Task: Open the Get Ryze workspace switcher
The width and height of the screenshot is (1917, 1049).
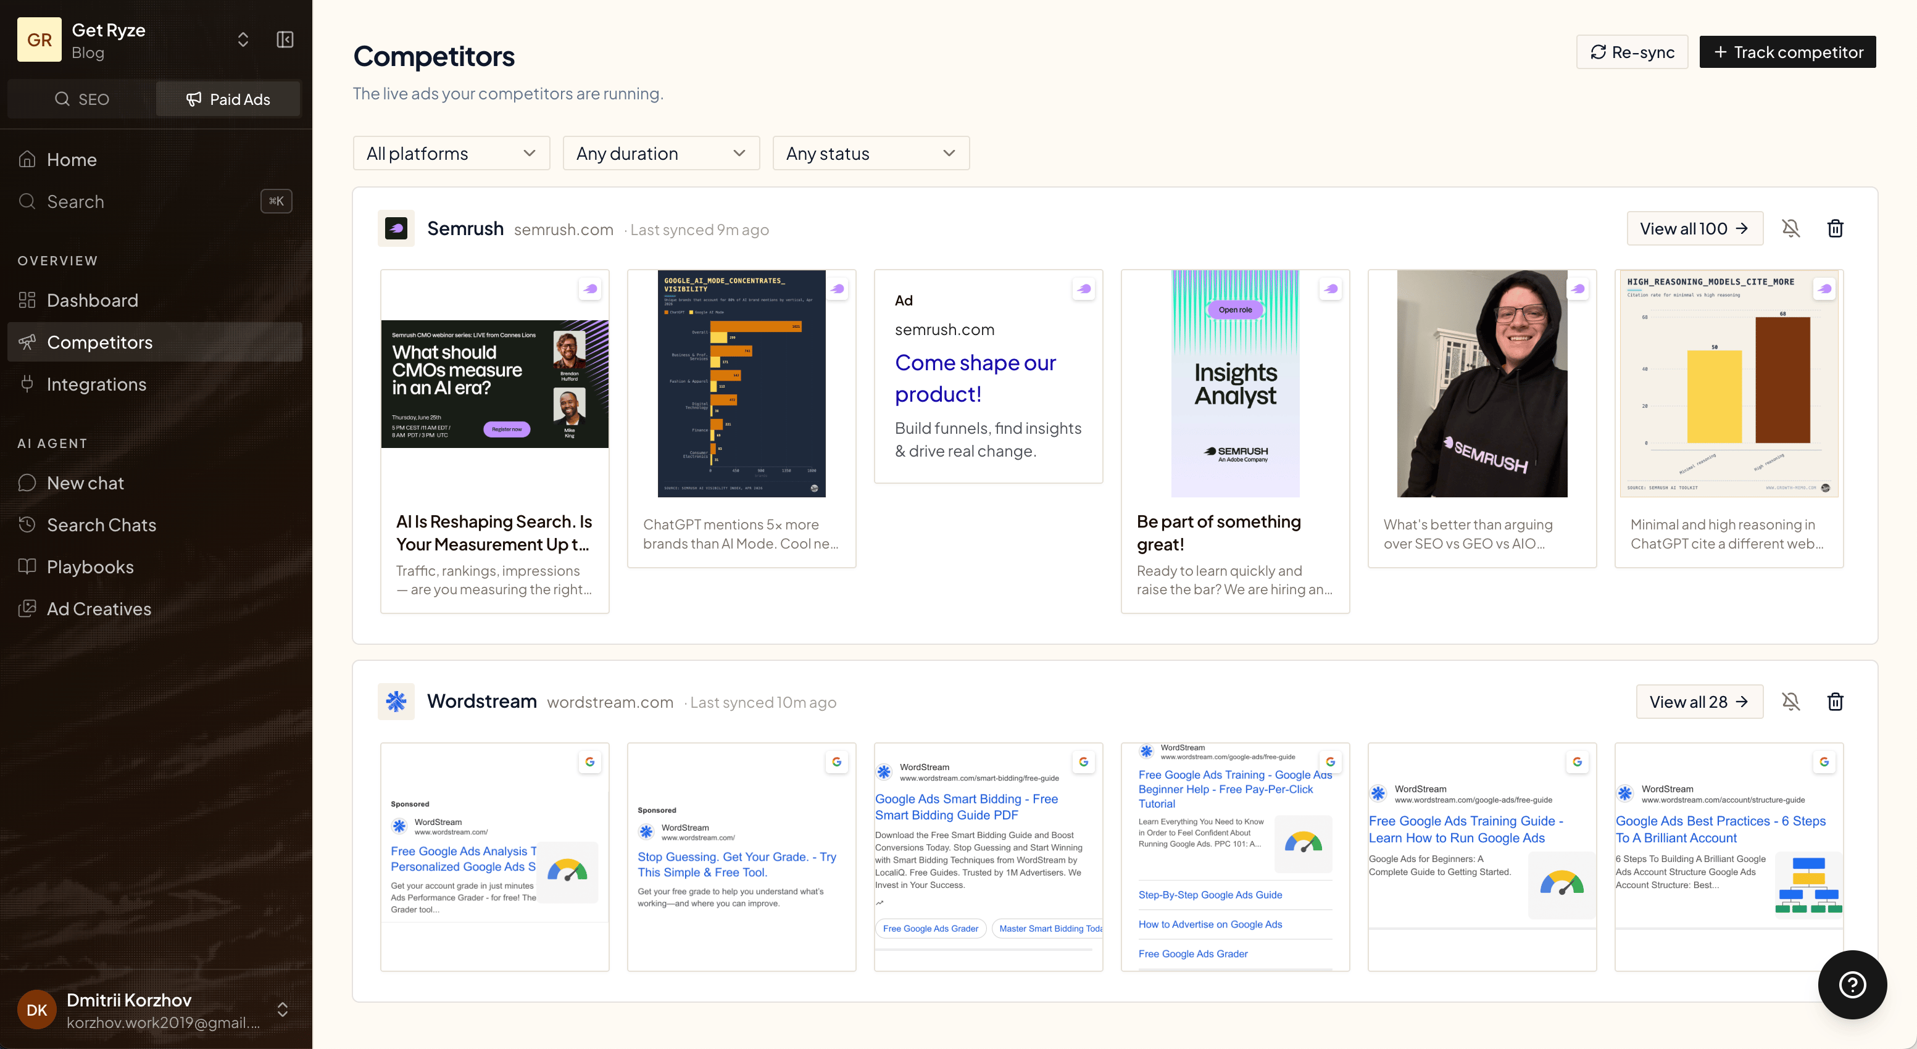Action: tap(243, 39)
